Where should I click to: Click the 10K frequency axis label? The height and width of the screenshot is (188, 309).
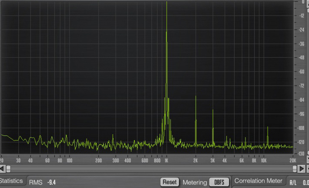click(x=264, y=161)
